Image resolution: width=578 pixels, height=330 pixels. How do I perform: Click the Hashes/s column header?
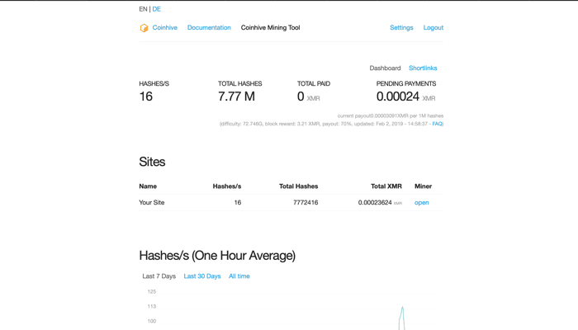click(x=227, y=186)
